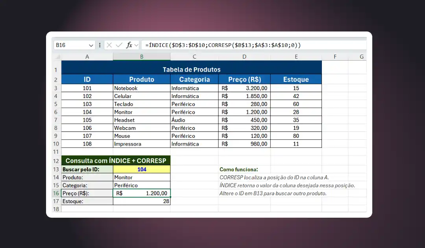This screenshot has width=425, height=248.
Task: Select row 16 header
Action: click(56, 193)
